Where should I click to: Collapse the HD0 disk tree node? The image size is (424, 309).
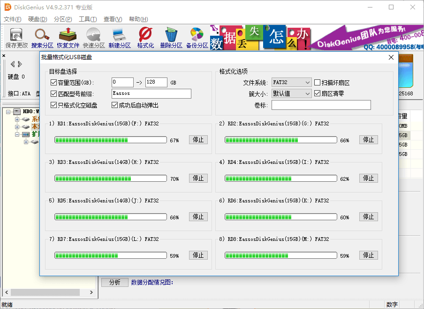pos(8,112)
